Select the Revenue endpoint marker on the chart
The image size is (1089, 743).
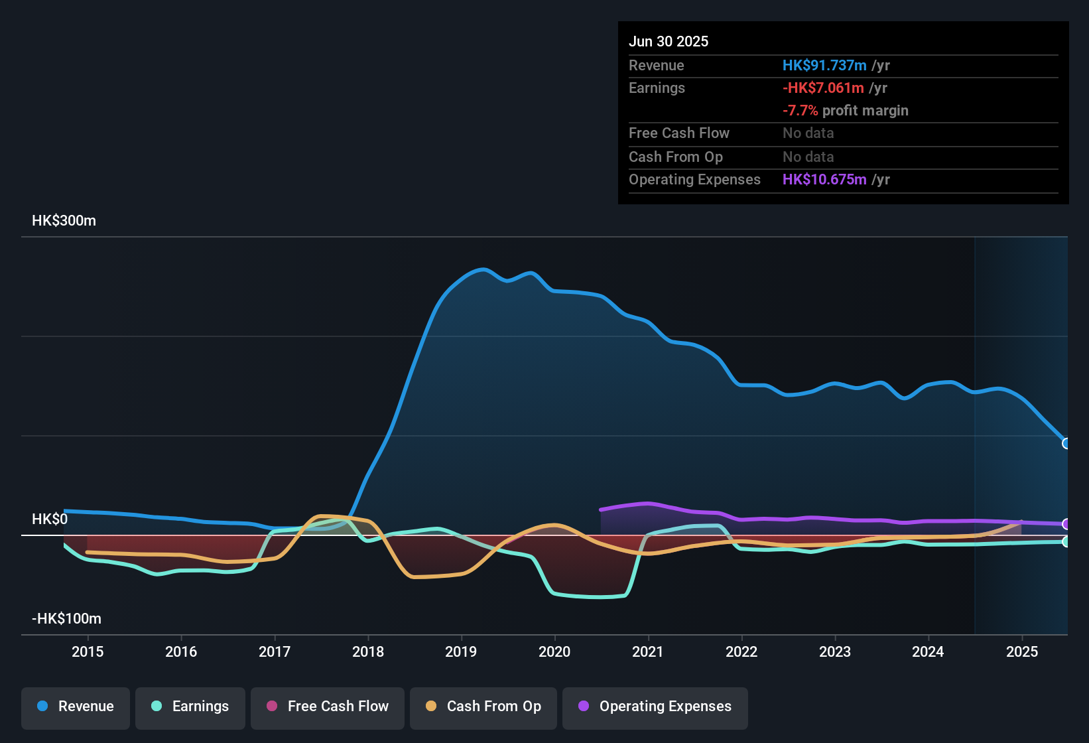1066,443
